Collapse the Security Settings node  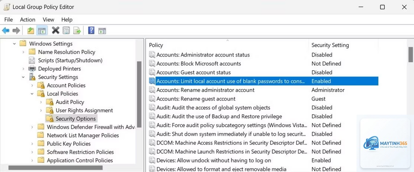click(23, 77)
